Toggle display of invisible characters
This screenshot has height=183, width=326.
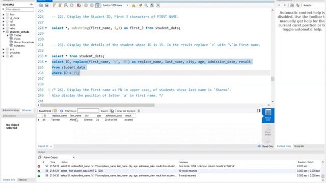point(152,6)
